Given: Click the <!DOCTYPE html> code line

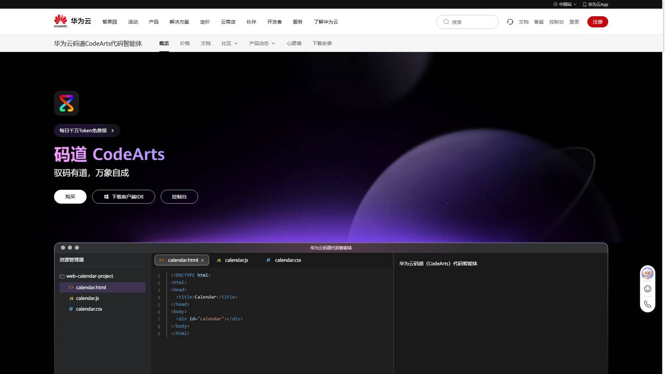Looking at the screenshot, I should pyautogui.click(x=191, y=275).
